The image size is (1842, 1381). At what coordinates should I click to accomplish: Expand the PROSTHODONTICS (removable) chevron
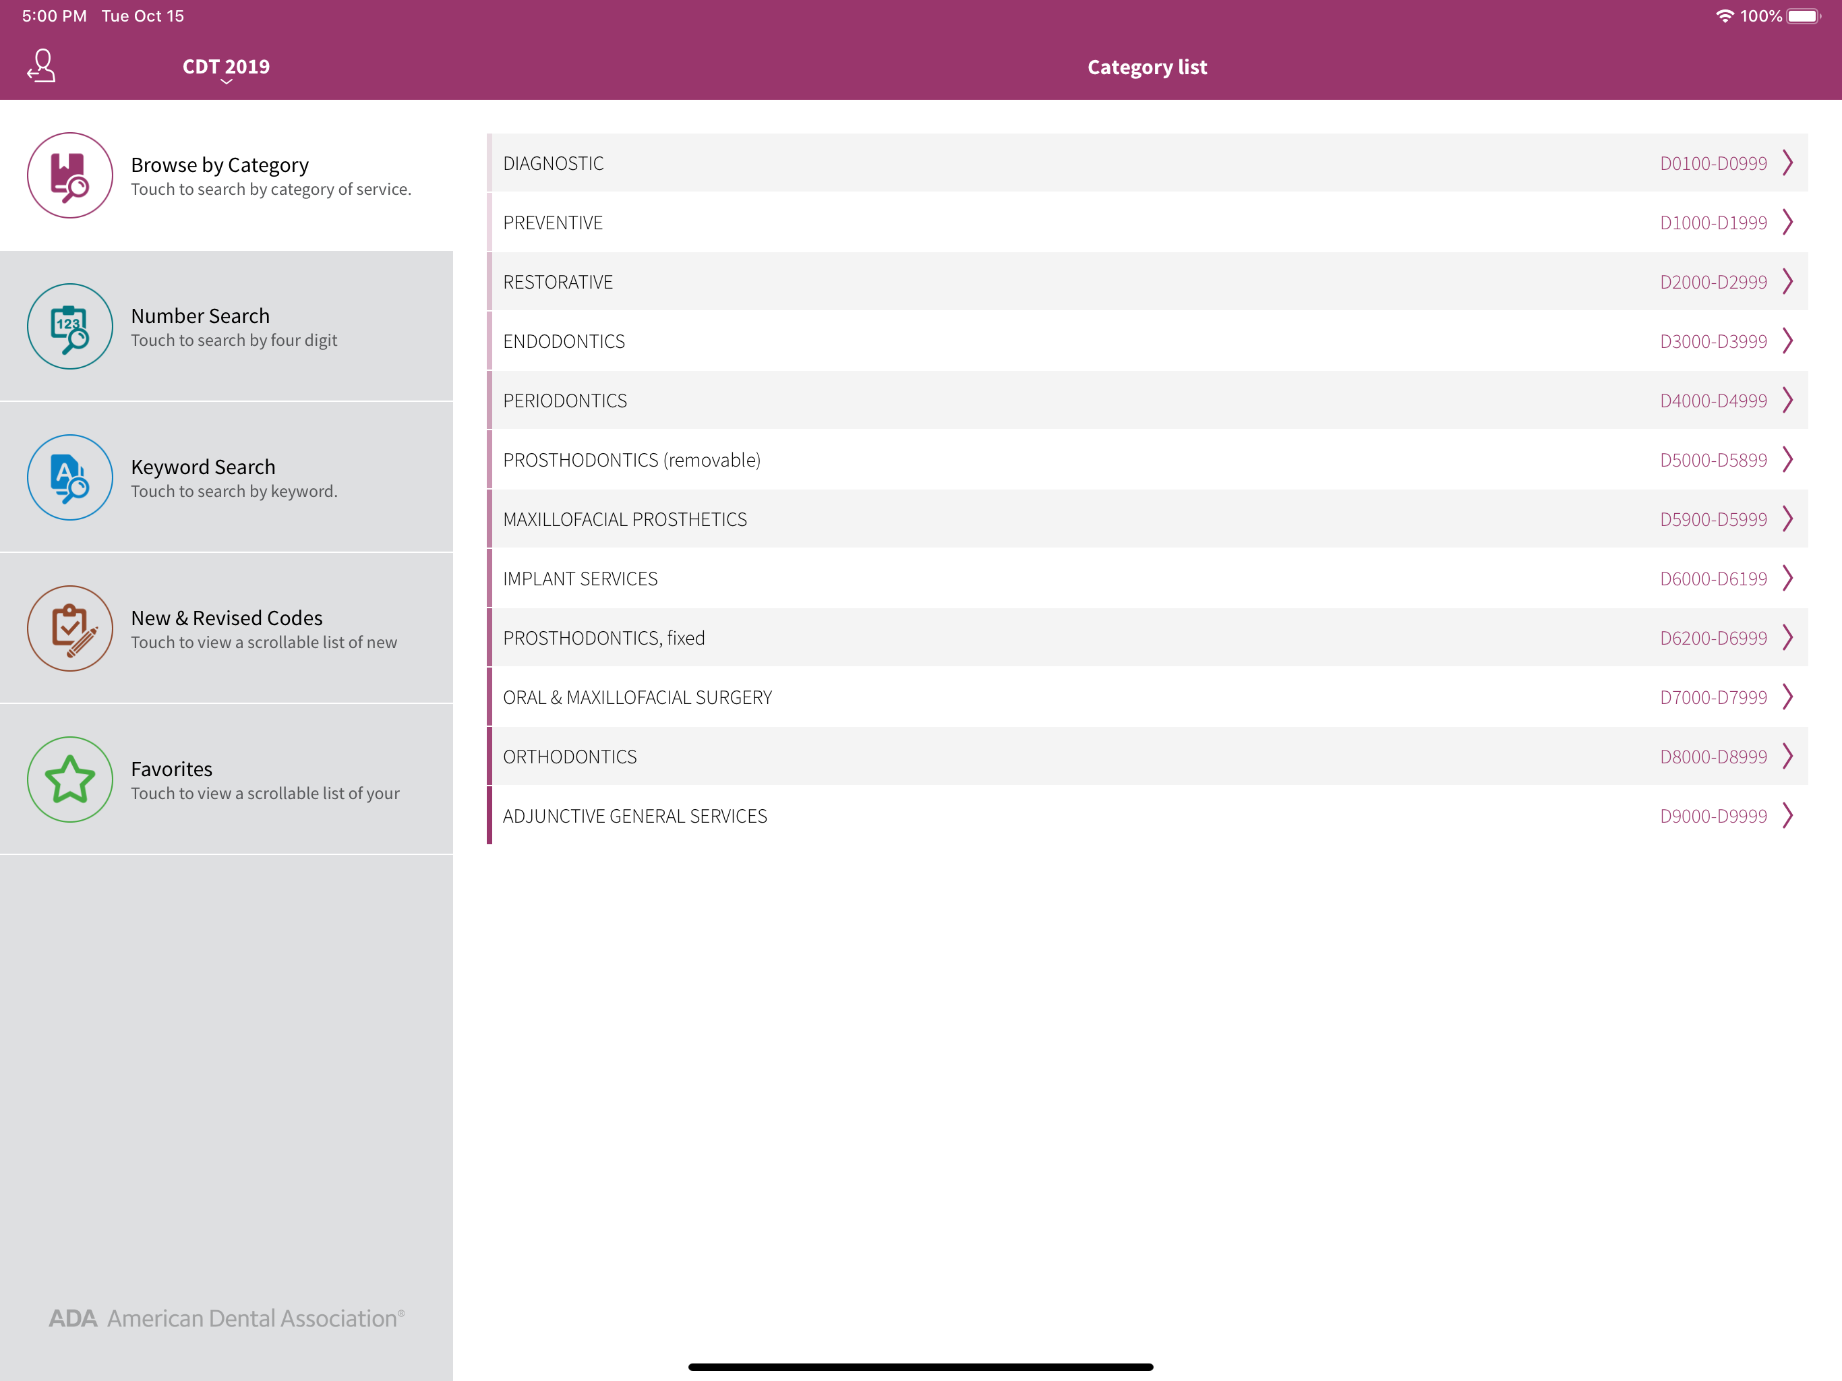coord(1788,460)
